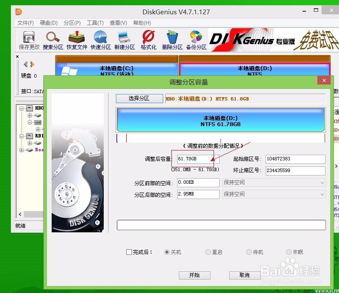Select the 休眠 (hibernate) radio button
Viewport: 339px width, 293px height.
click(289, 252)
